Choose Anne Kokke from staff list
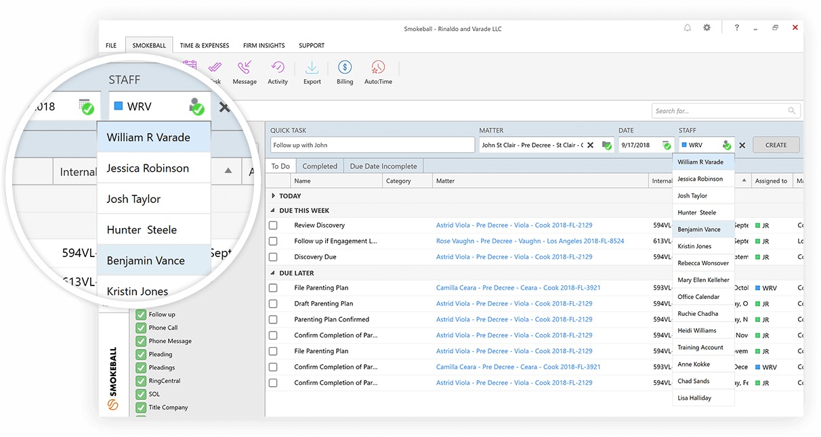This screenshot has height=437, width=821. click(703, 365)
